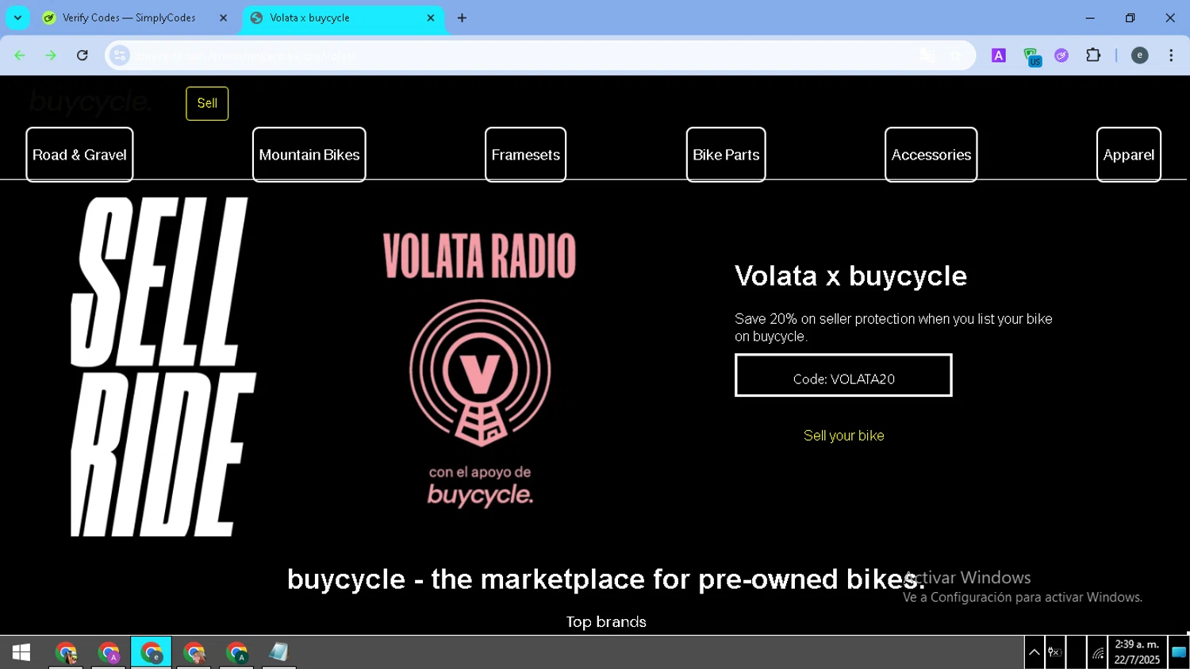
Task: Open the site information icon in address bar
Action: click(x=120, y=56)
